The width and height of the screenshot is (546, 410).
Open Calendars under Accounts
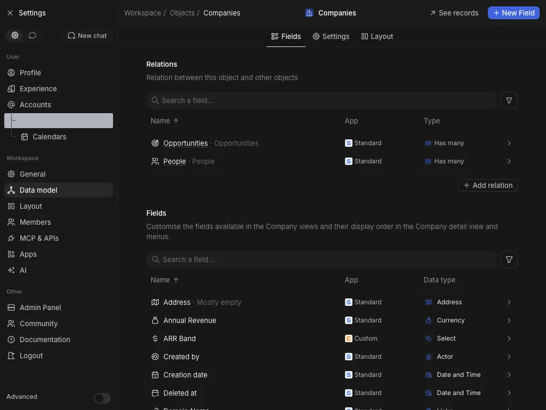point(65,137)
